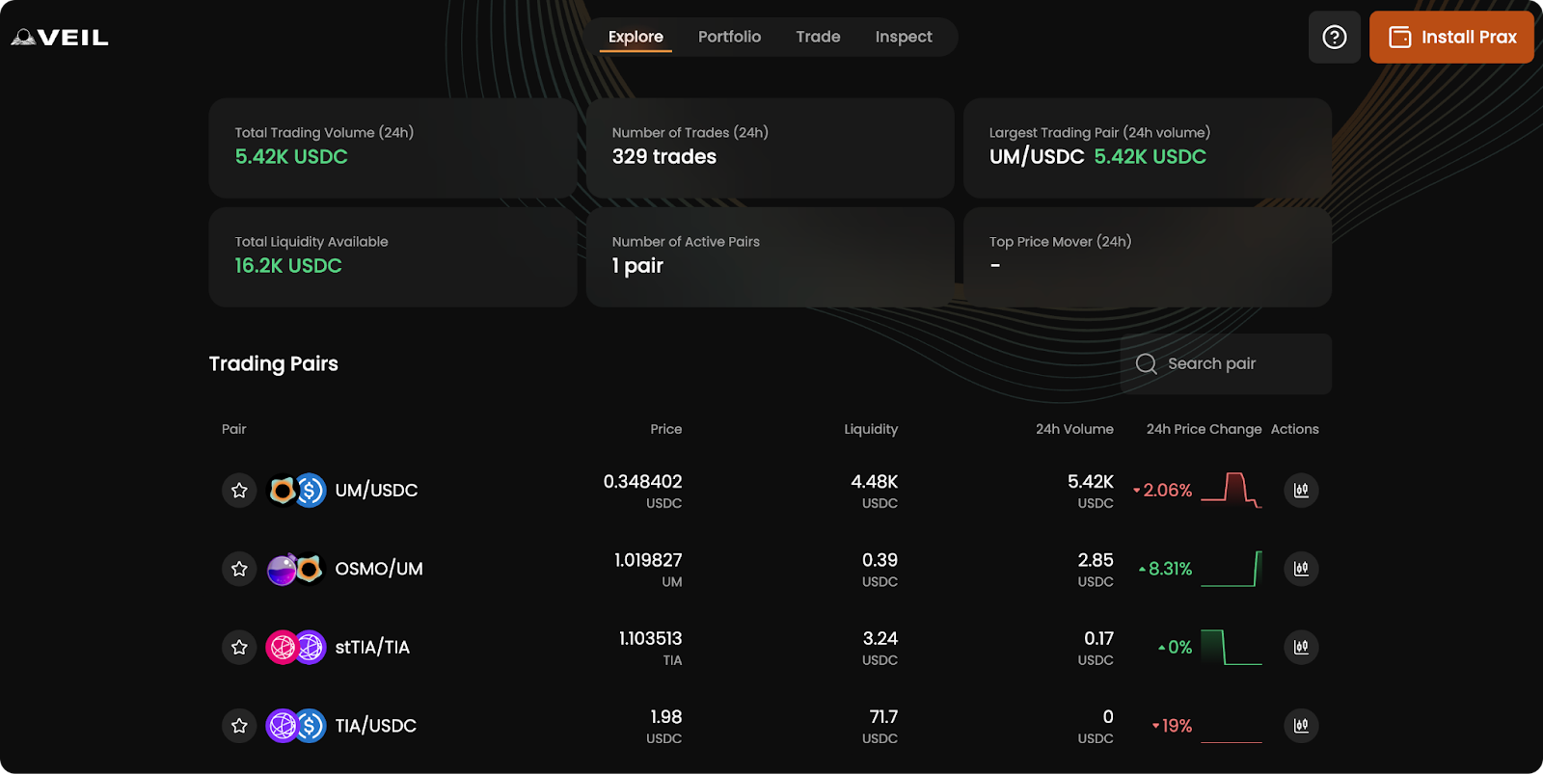Open chart action for TIA/USDC pair

point(1301,726)
